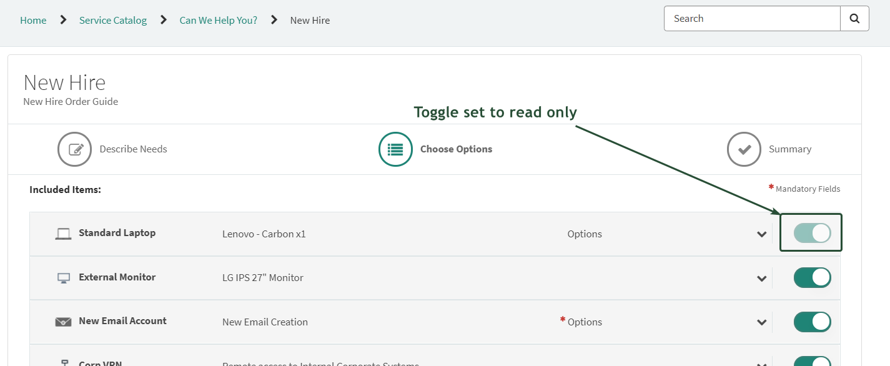
Task: Click the Corp VPN network icon
Action: pyautogui.click(x=63, y=362)
